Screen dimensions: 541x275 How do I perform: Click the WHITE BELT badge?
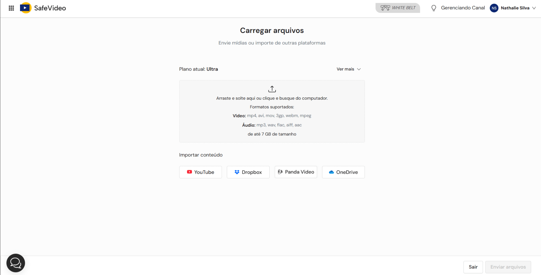pos(398,8)
